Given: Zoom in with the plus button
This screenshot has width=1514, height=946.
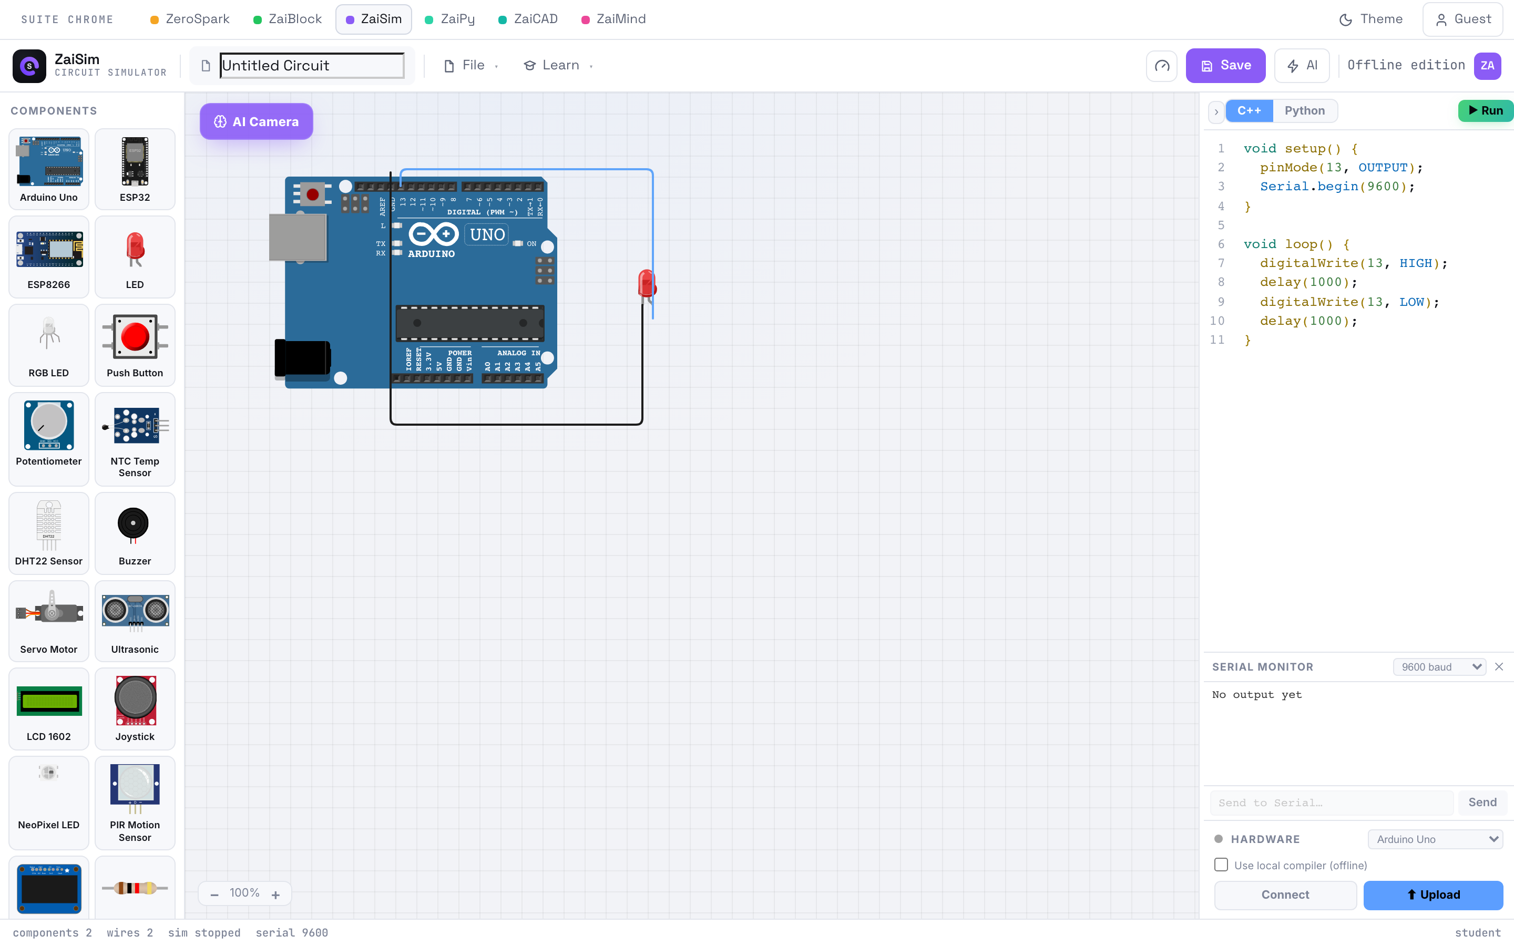Looking at the screenshot, I should pyautogui.click(x=275, y=894).
